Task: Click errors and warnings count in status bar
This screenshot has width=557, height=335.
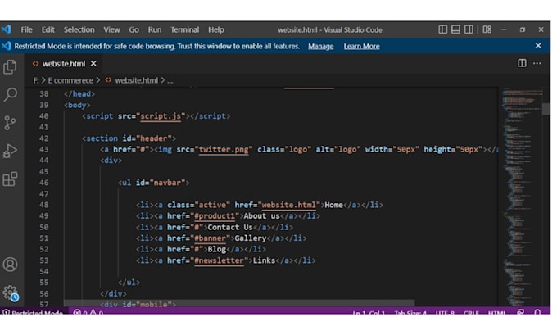Action: (x=88, y=313)
